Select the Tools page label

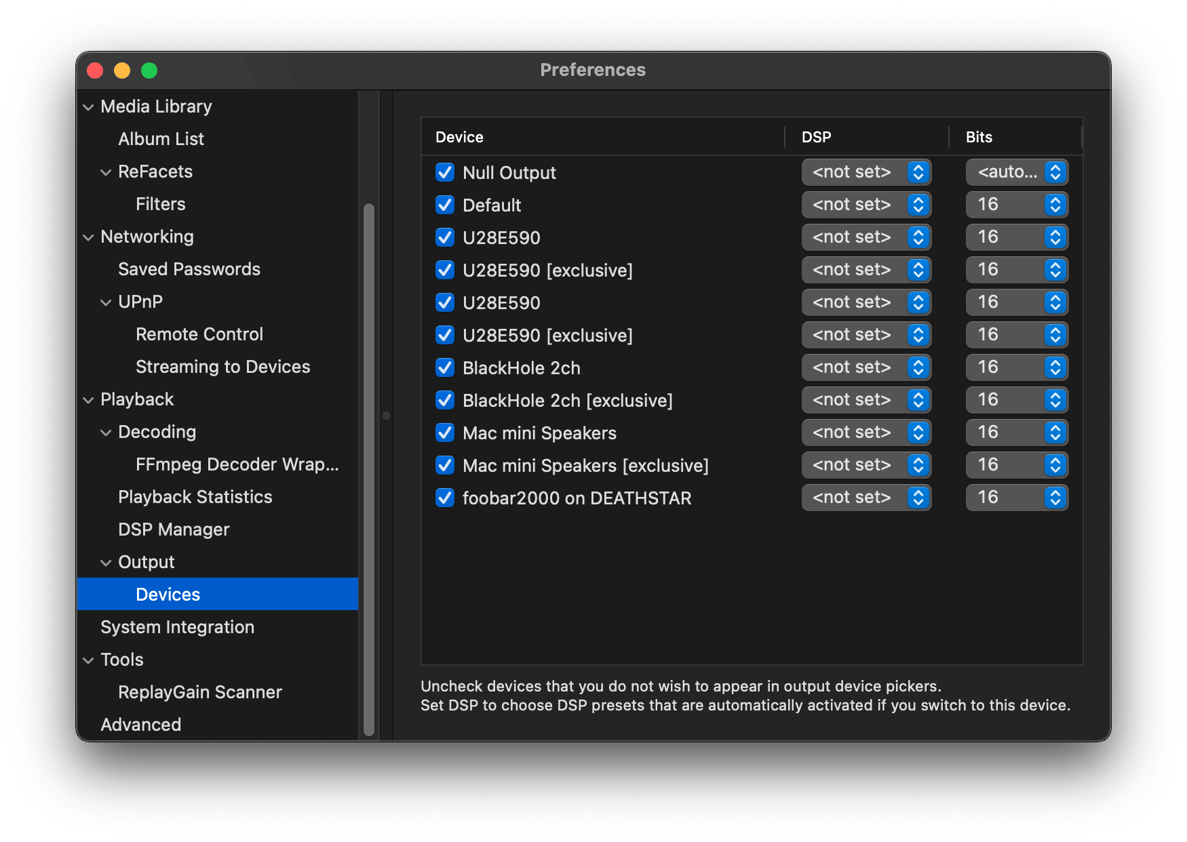(x=122, y=660)
